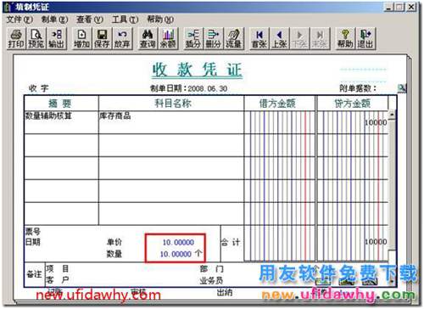Discard changes with 放弃 icon
Image resolution: width=424 pixels, height=309 pixels.
click(x=122, y=38)
